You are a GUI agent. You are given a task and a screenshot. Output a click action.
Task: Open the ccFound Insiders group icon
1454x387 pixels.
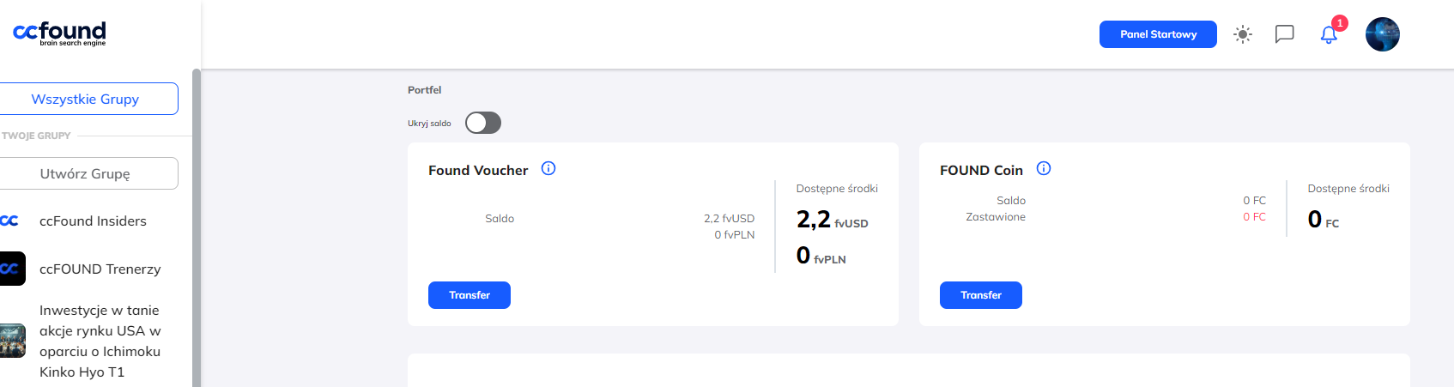point(9,221)
